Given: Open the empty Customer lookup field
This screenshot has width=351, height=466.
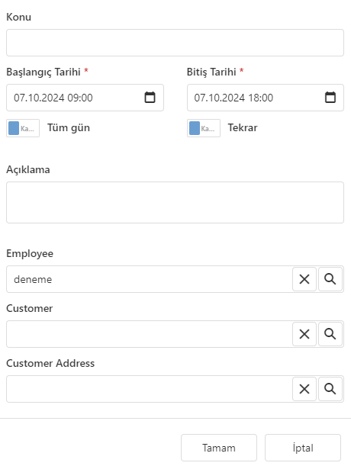Looking at the screenshot, I should point(149,334).
